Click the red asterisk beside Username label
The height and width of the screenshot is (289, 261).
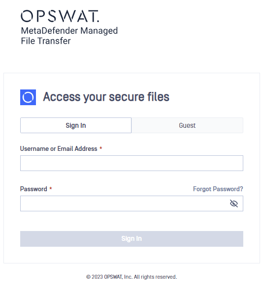(x=101, y=148)
